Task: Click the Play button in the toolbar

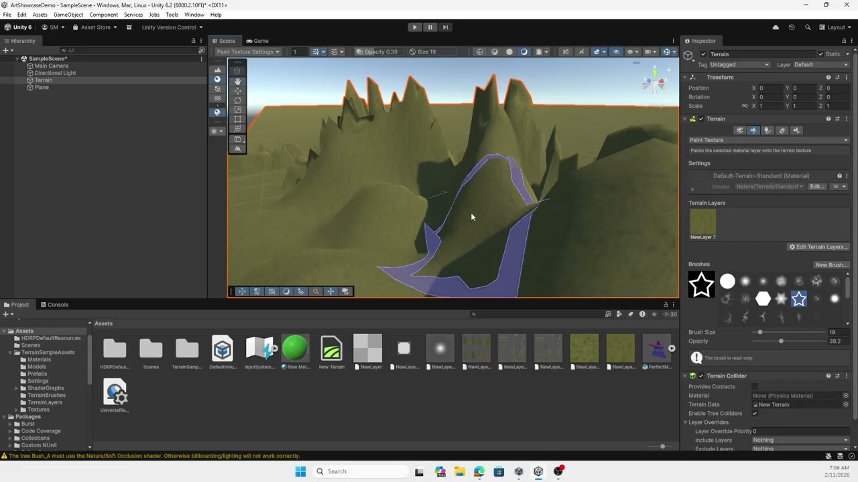Action: [415, 27]
